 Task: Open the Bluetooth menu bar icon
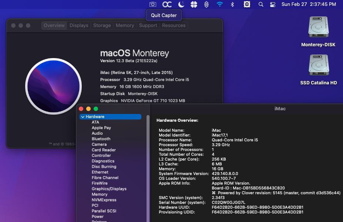coord(232,4)
